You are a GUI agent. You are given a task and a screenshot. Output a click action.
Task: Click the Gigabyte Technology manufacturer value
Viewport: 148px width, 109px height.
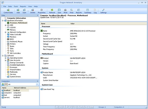coord(81,75)
